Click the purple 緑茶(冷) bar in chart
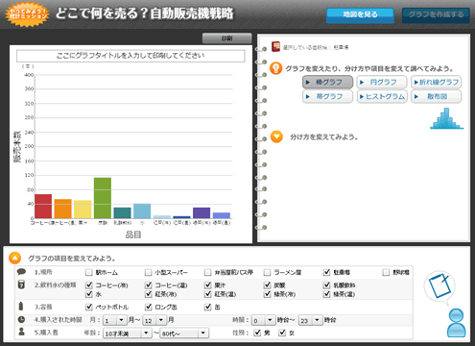This screenshot has width=475, height=346. click(202, 212)
